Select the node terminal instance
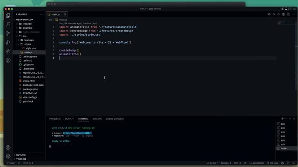Screen dimensions: 298x167 click(287, 148)
